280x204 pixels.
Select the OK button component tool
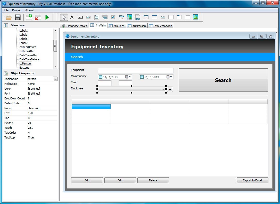point(80,17)
